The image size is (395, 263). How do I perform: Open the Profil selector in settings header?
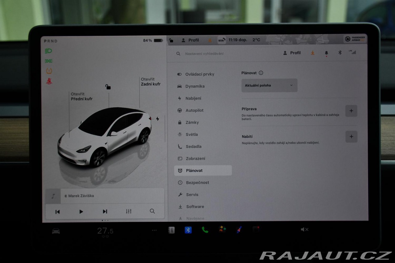292,53
